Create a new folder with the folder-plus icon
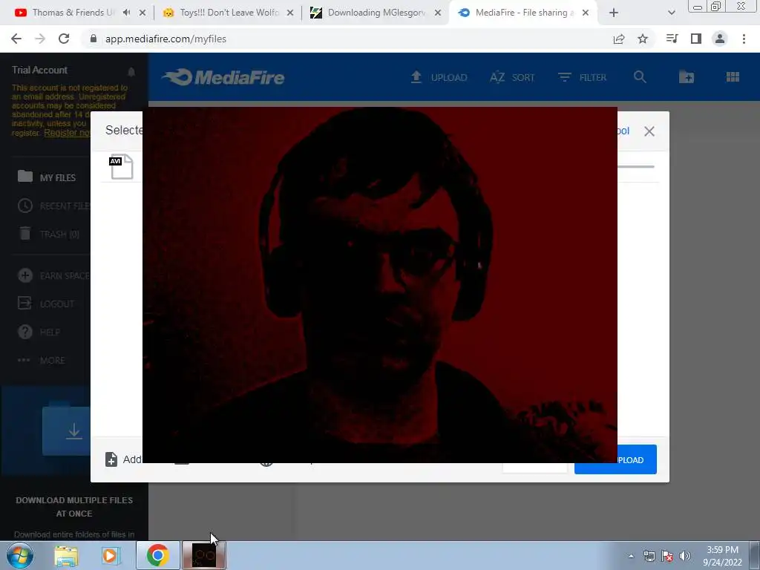Viewport: 760px width, 570px height. [x=687, y=76]
